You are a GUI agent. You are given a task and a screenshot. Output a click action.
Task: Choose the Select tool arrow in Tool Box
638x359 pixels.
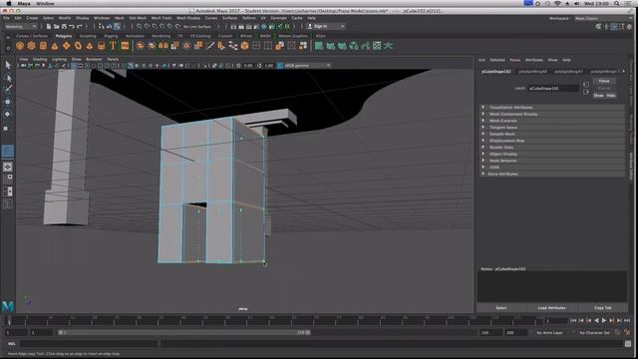pyautogui.click(x=8, y=65)
